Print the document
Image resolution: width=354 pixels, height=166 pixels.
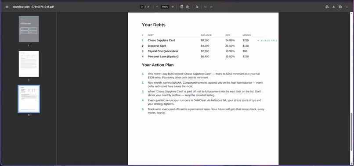(340, 7)
